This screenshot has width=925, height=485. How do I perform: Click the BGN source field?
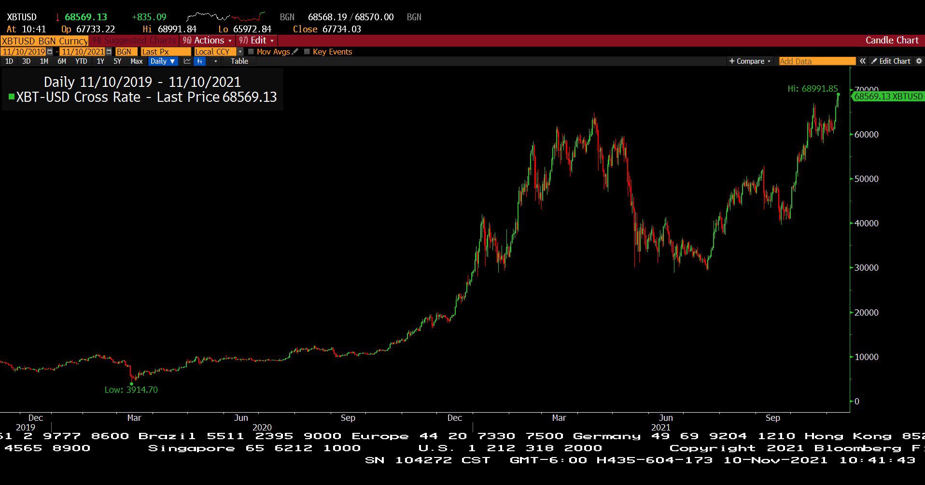tap(127, 52)
